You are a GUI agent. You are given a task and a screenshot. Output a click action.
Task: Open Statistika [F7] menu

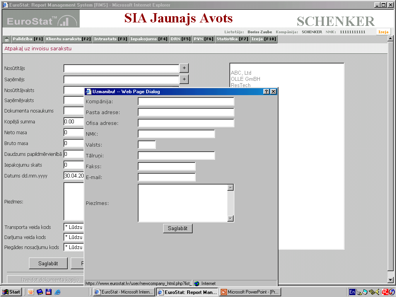click(232, 39)
